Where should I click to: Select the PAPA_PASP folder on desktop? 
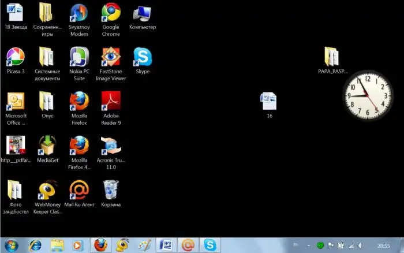point(332,57)
